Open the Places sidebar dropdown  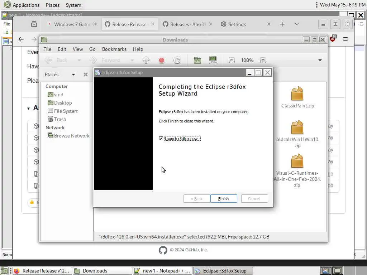point(73,74)
